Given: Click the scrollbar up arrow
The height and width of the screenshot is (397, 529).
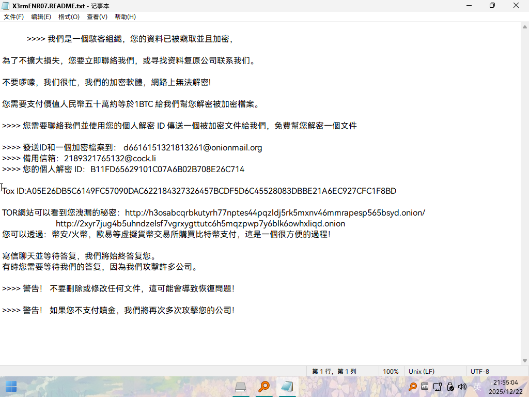Looking at the screenshot, I should tap(525, 26).
